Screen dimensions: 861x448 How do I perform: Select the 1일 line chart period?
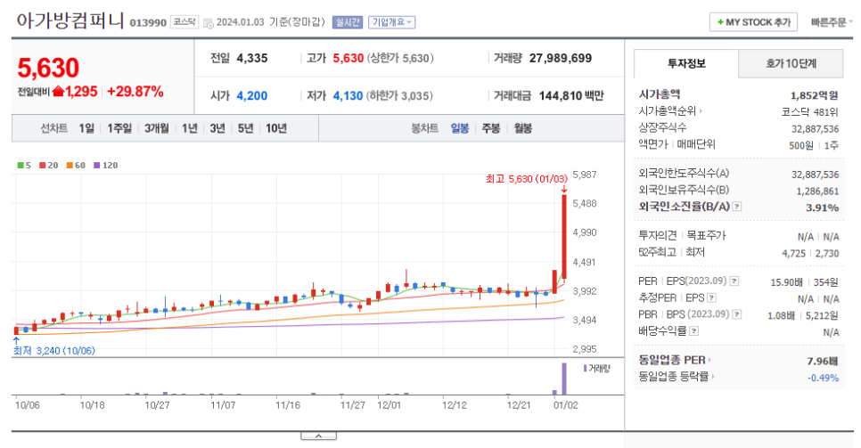[x=86, y=128]
